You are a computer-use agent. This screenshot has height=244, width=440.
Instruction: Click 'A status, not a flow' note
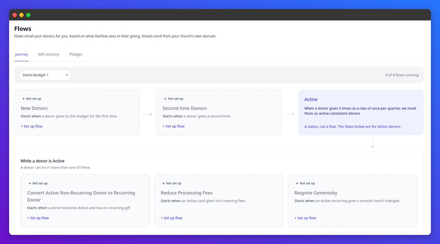coord(353,127)
